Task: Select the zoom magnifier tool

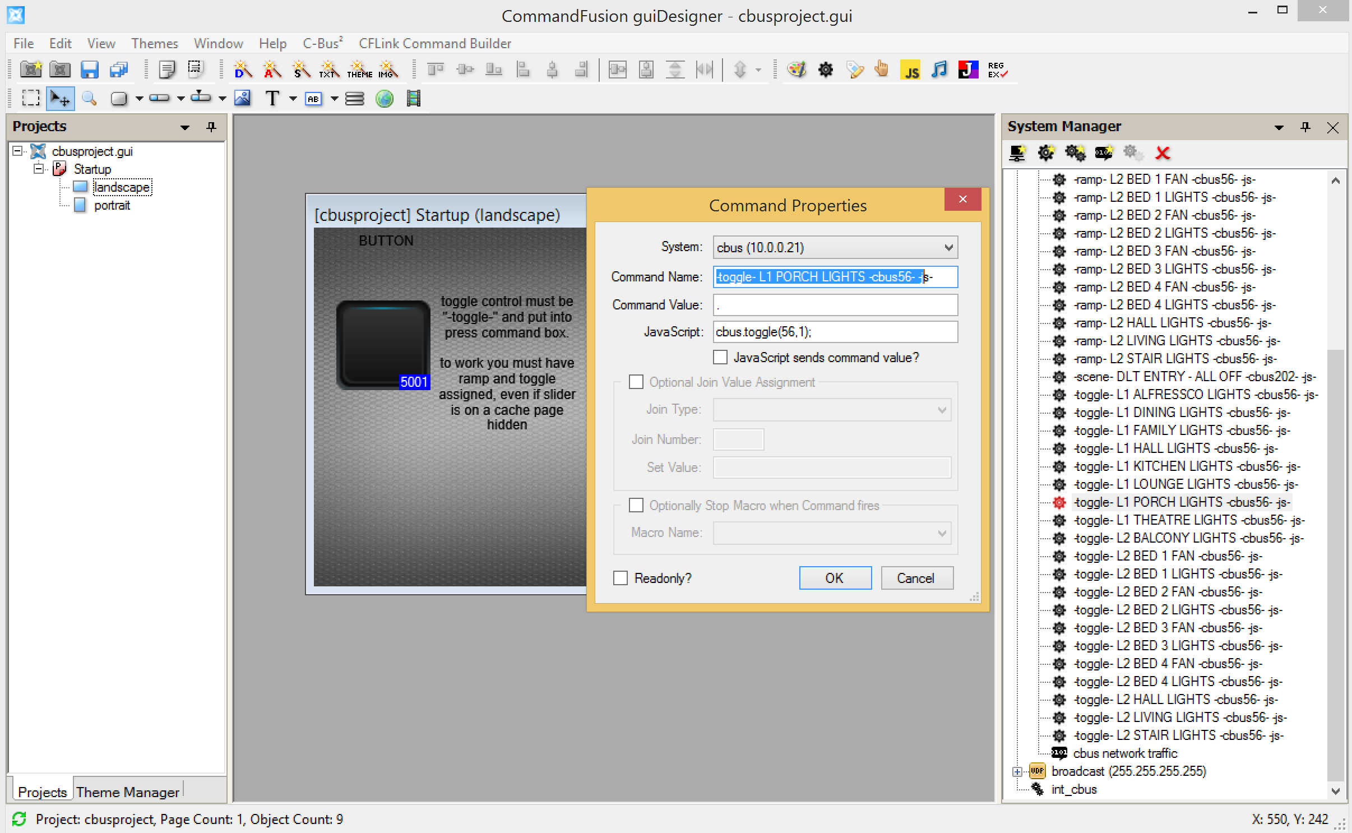Action: [89, 99]
